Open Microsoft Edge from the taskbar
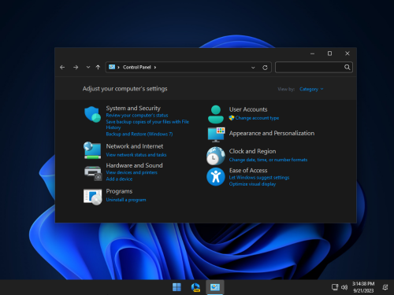 pyautogui.click(x=195, y=287)
